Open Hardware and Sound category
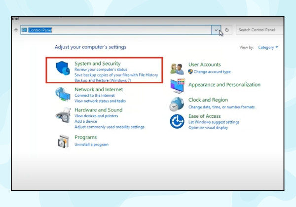The width and height of the screenshot is (296, 207). pyautogui.click(x=98, y=110)
